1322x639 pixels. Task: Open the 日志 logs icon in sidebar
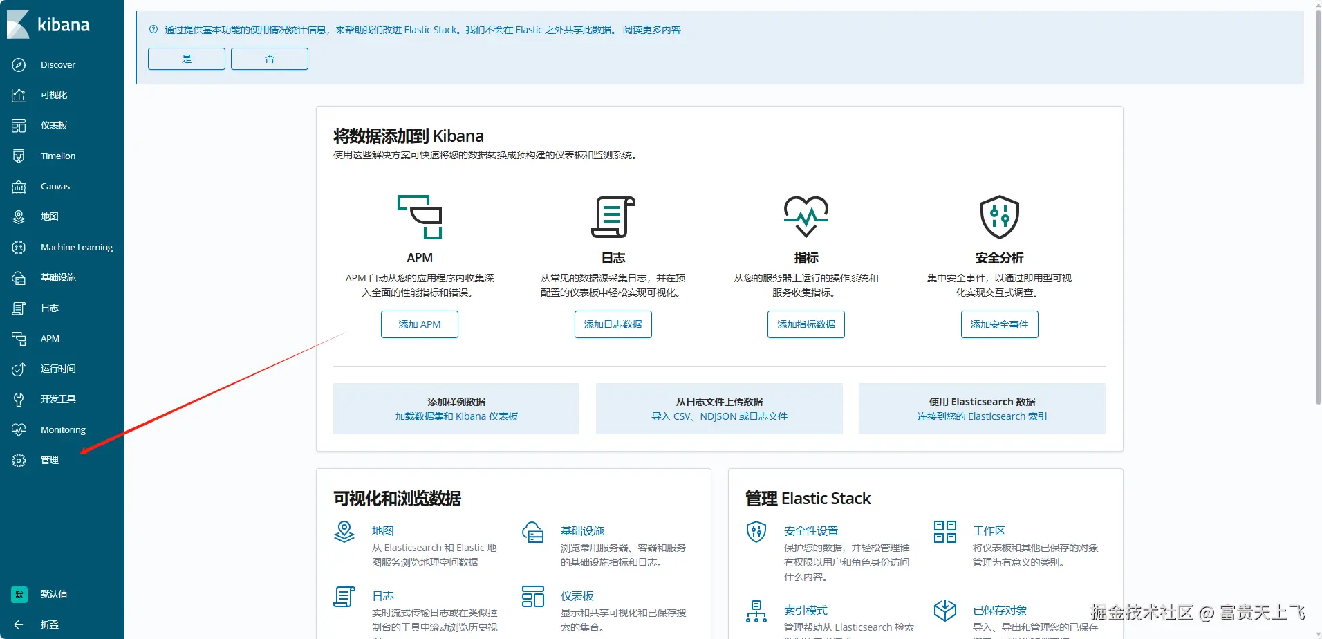[19, 308]
